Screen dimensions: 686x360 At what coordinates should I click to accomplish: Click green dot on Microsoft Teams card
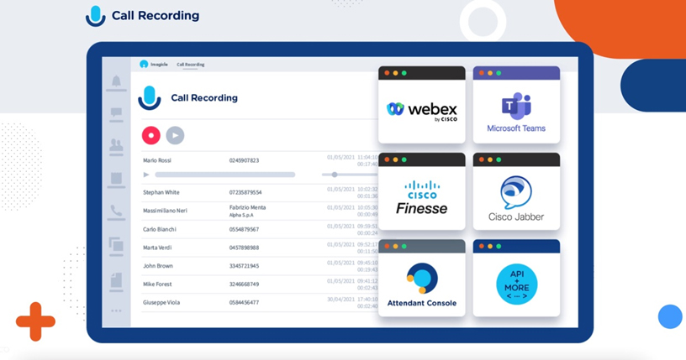point(499,73)
